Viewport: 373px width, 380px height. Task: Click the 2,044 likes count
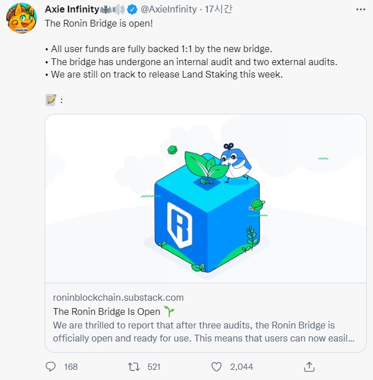coord(242,366)
